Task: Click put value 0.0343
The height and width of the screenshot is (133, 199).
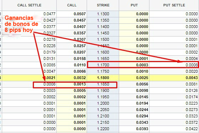Action: click(142, 122)
